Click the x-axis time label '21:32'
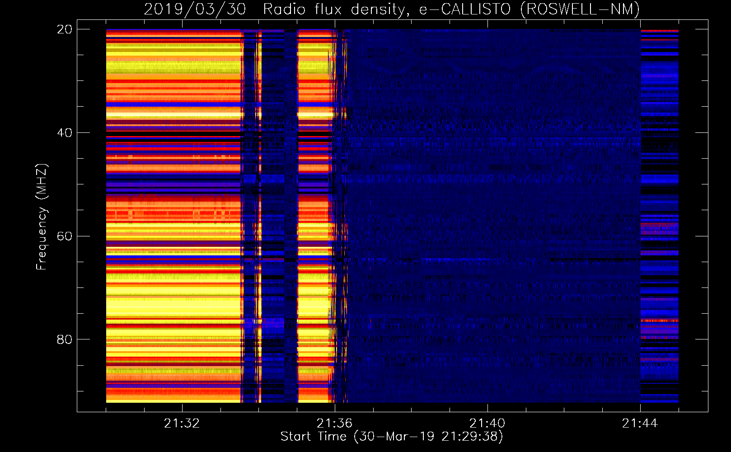The image size is (731, 452). 182,424
